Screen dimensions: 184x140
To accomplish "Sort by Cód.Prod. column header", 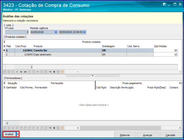I will [24, 46].
